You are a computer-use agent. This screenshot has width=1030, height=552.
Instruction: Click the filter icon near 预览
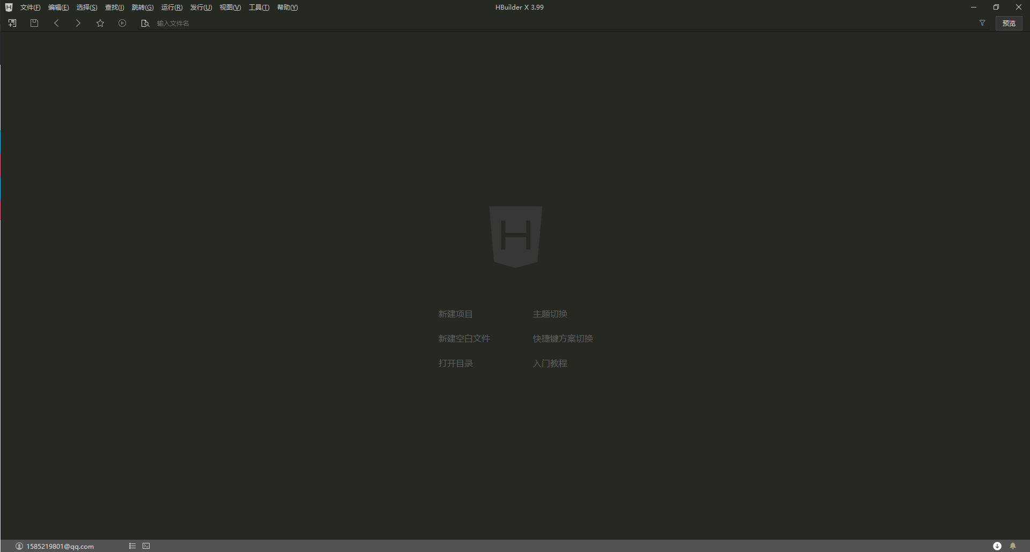tap(982, 23)
